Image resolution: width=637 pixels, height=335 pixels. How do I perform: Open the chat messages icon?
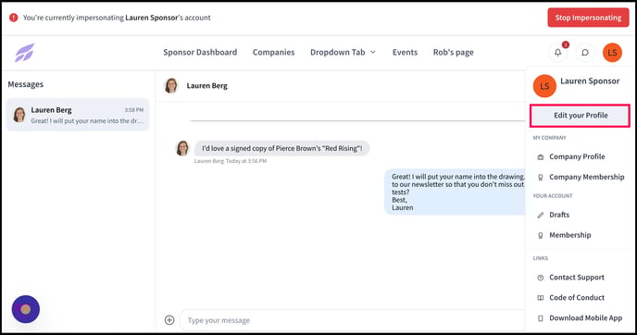(585, 53)
